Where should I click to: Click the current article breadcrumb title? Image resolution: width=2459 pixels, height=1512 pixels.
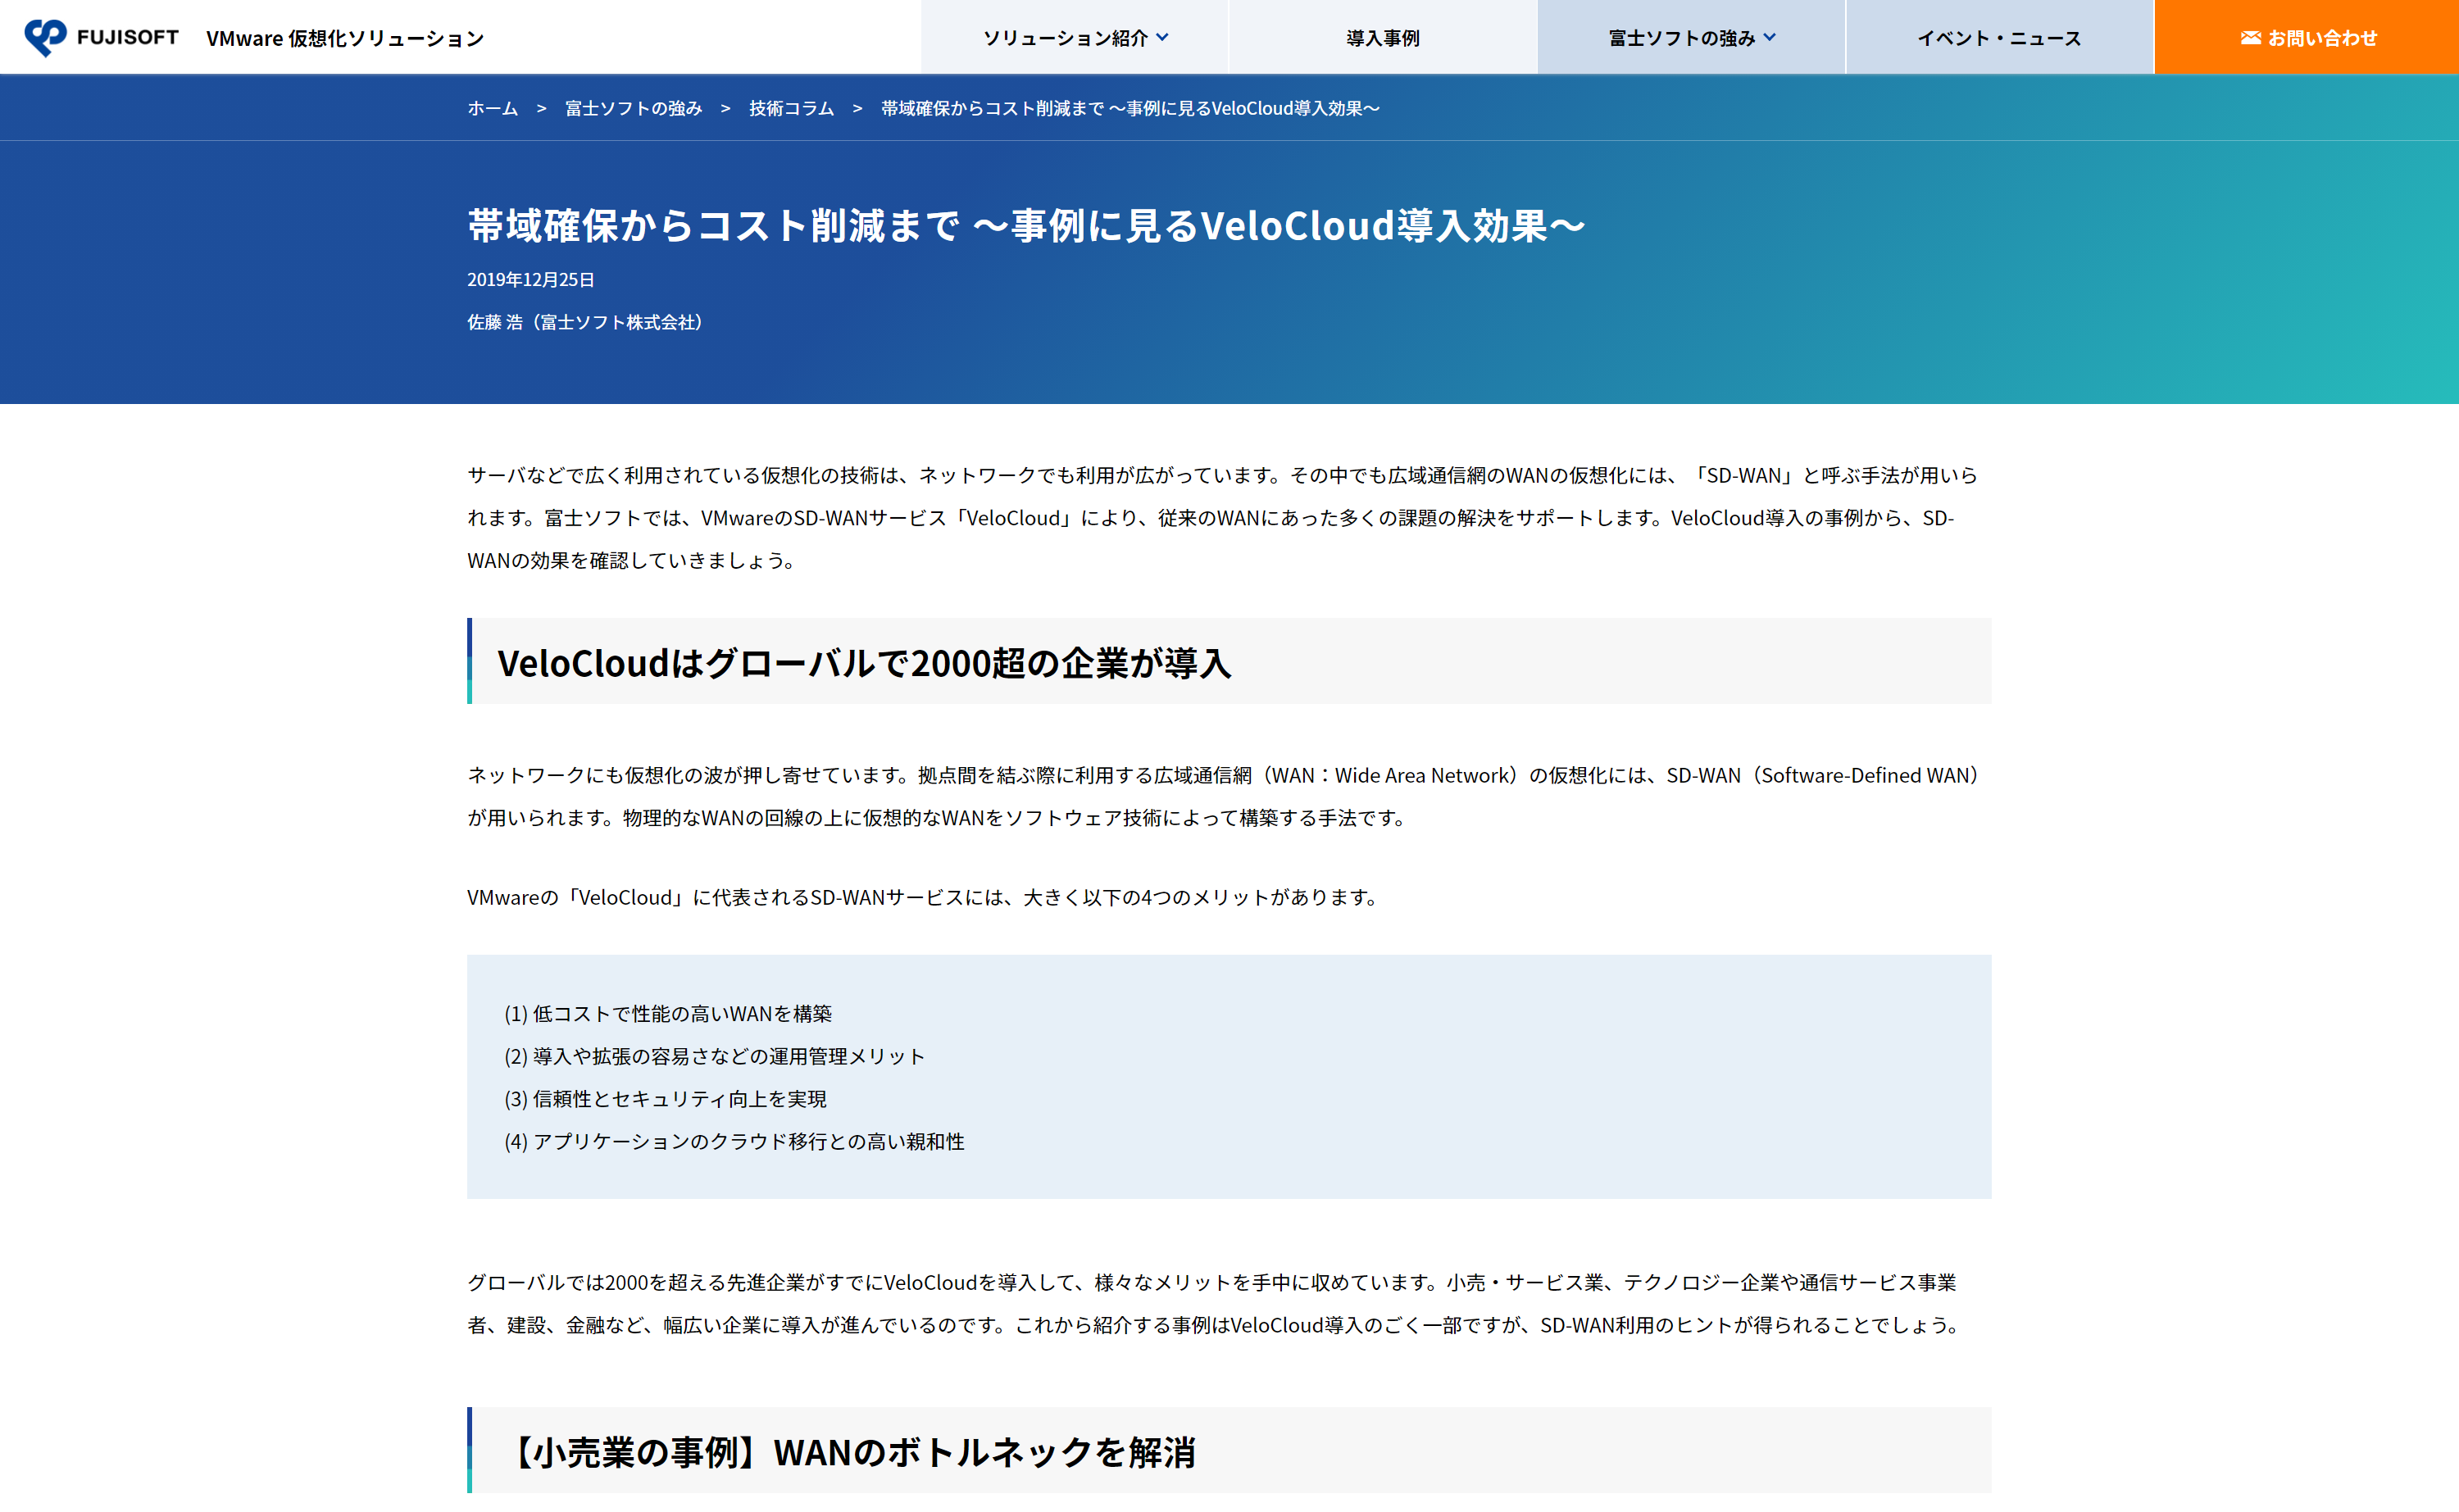pos(1130,108)
